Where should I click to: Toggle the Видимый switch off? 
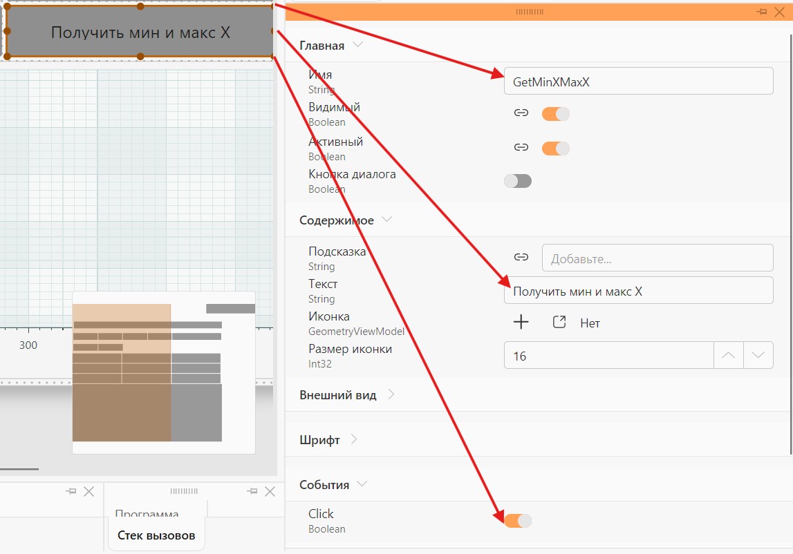pyautogui.click(x=555, y=114)
